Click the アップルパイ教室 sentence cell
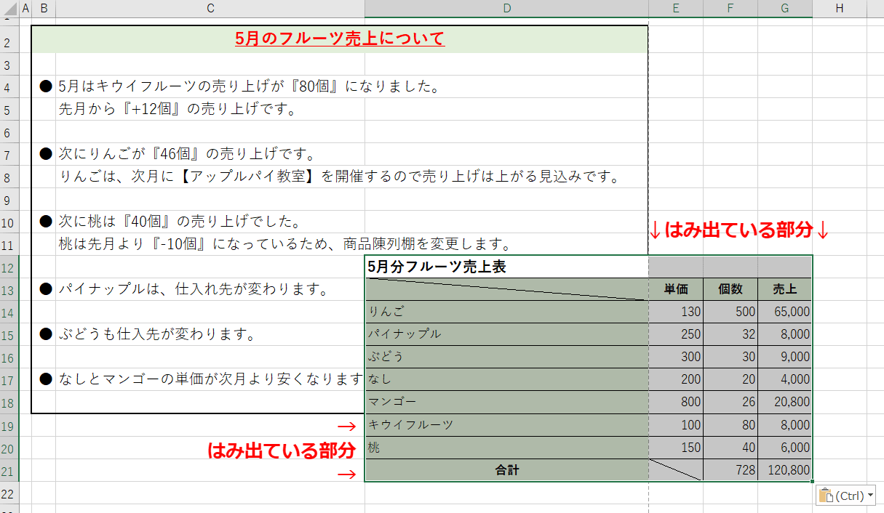This screenshot has width=884, height=513. [x=338, y=177]
